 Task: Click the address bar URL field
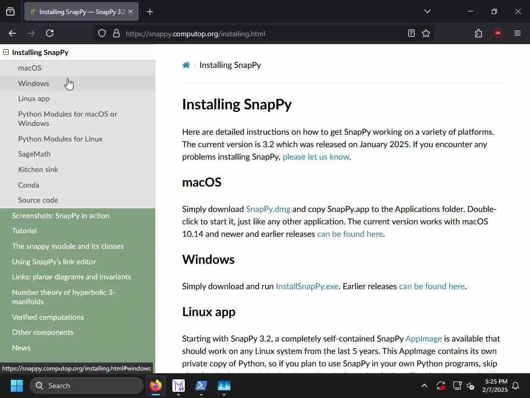click(263, 34)
